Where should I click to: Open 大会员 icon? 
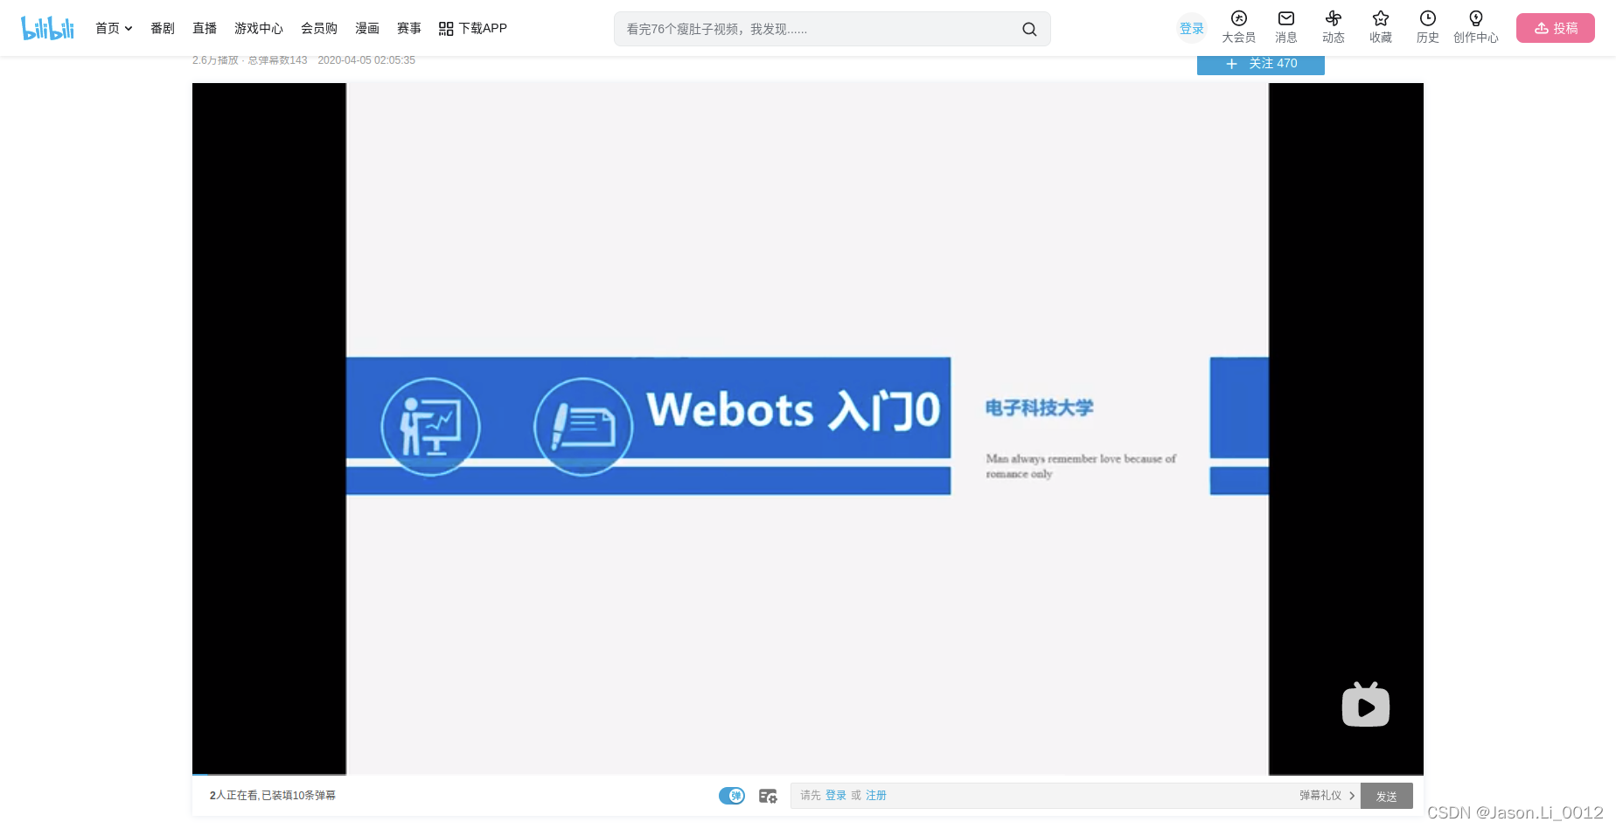pos(1239,27)
